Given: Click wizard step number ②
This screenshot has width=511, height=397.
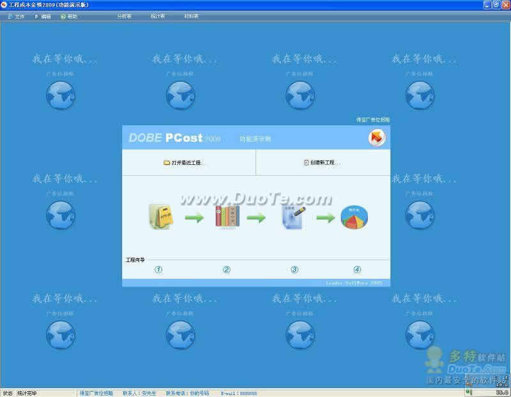Looking at the screenshot, I should point(227,269).
